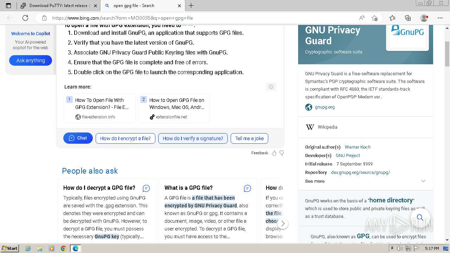
Task: Show hidden system tray icons
Action: (392, 248)
